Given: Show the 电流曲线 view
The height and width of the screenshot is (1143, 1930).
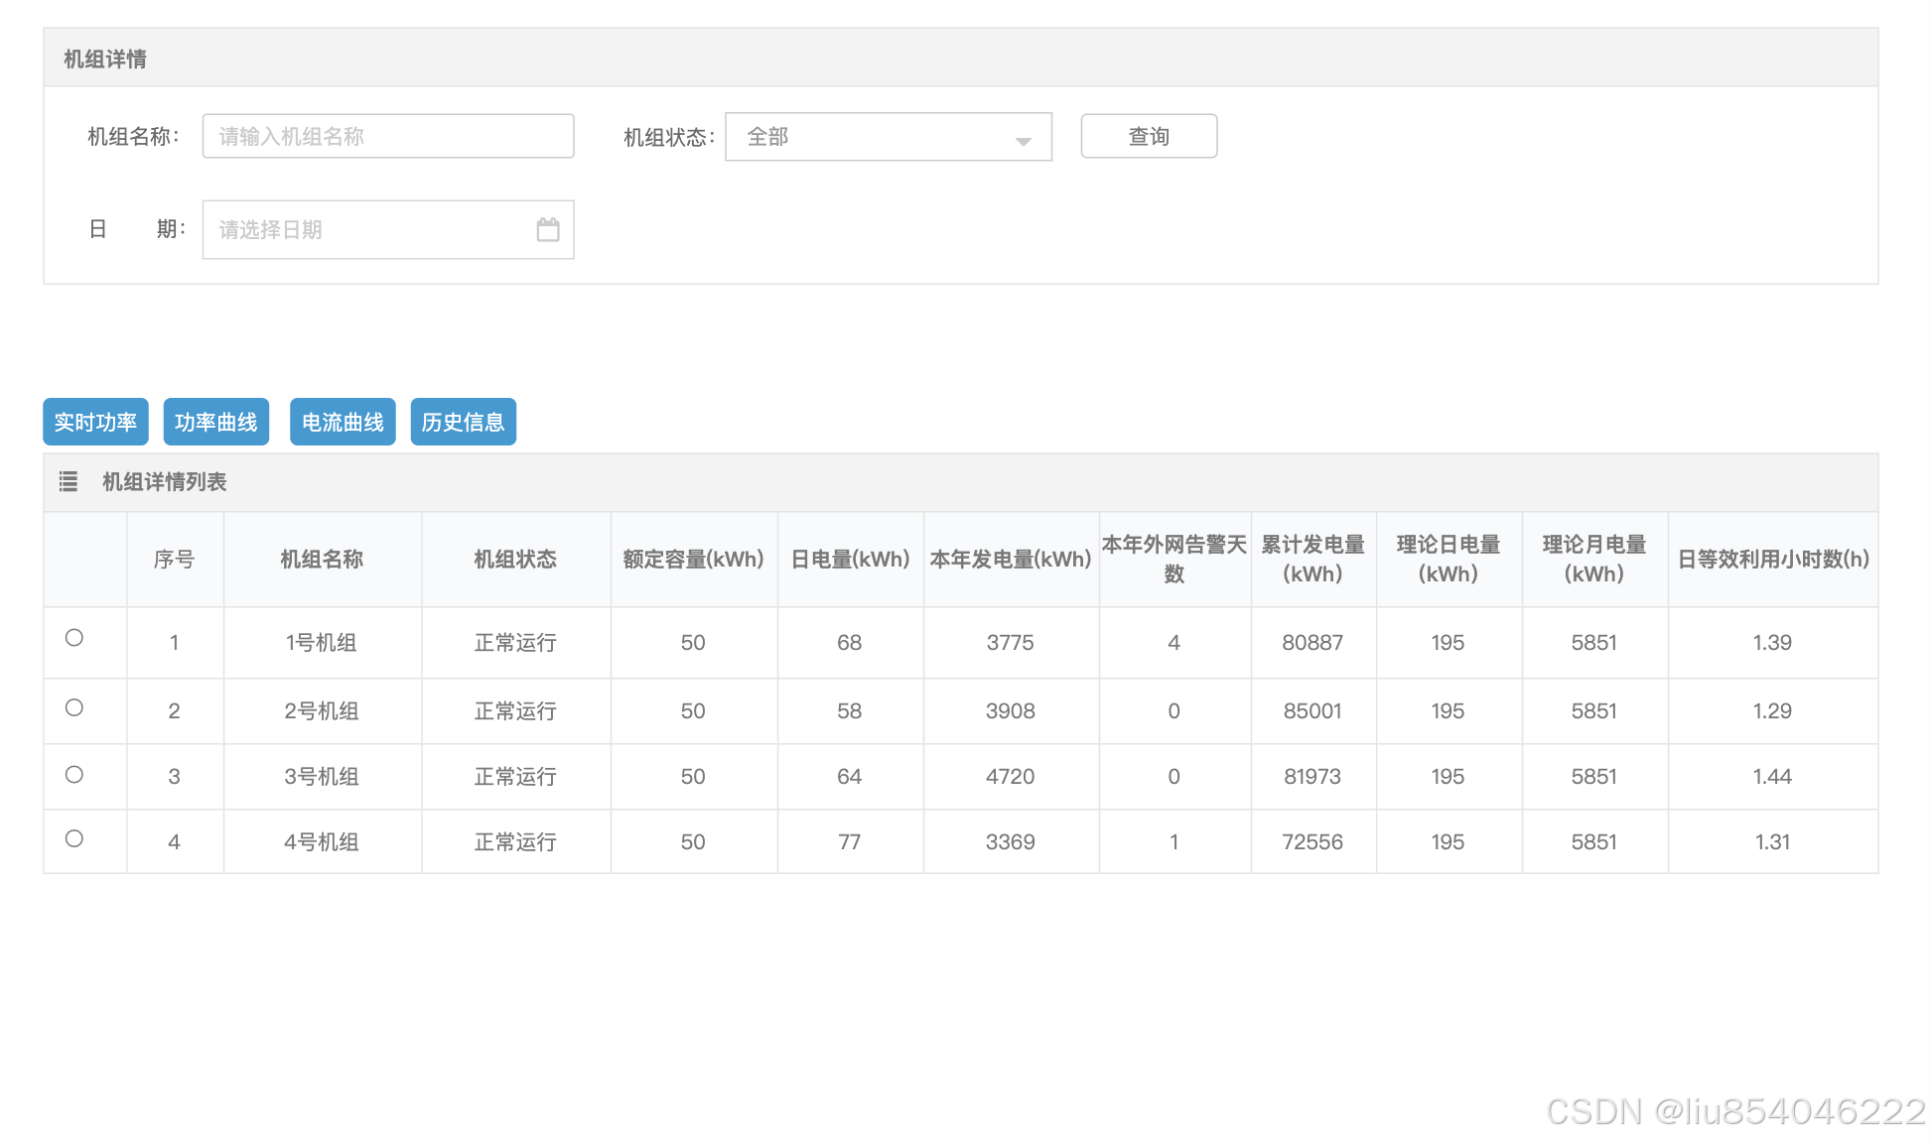Looking at the screenshot, I should [343, 422].
